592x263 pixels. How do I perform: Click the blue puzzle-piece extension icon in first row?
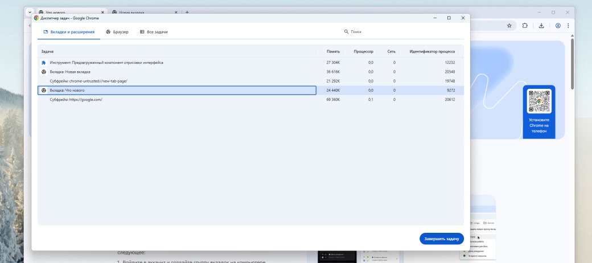coord(44,63)
